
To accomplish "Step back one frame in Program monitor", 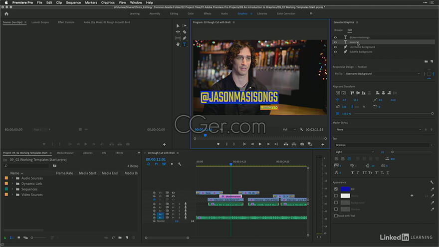I will pyautogui.click(x=252, y=144).
